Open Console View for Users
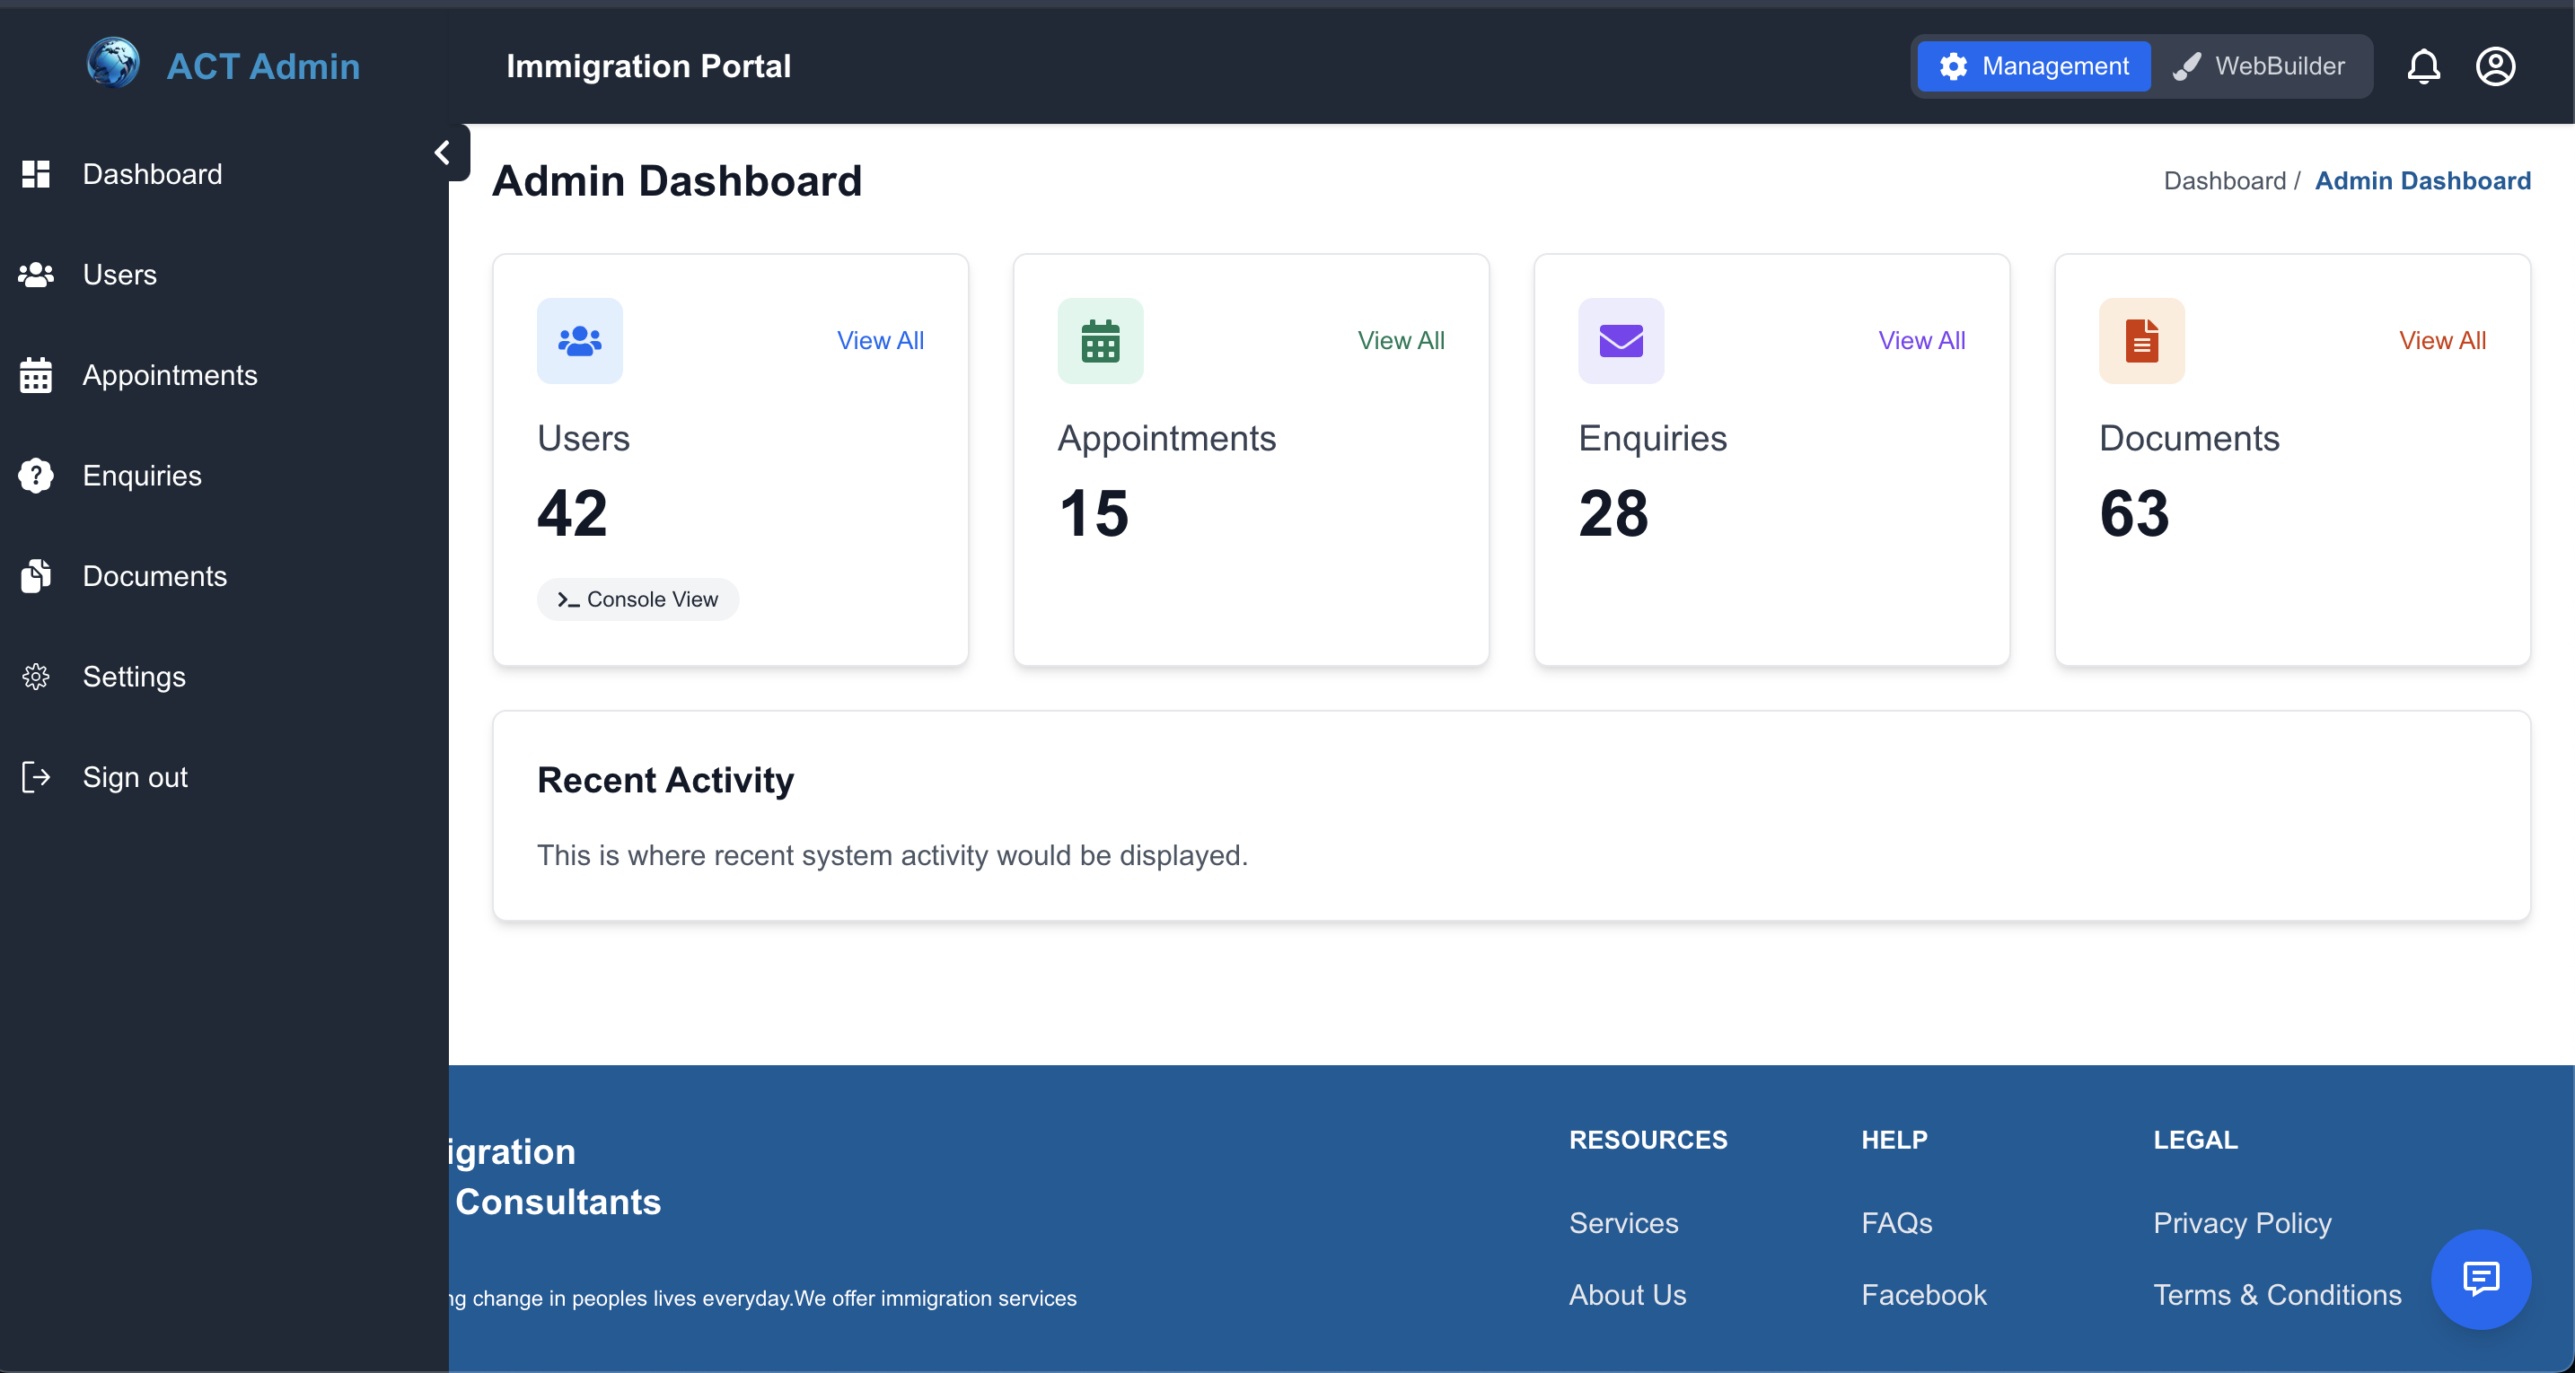This screenshot has height=1373, width=2575. tap(637, 599)
